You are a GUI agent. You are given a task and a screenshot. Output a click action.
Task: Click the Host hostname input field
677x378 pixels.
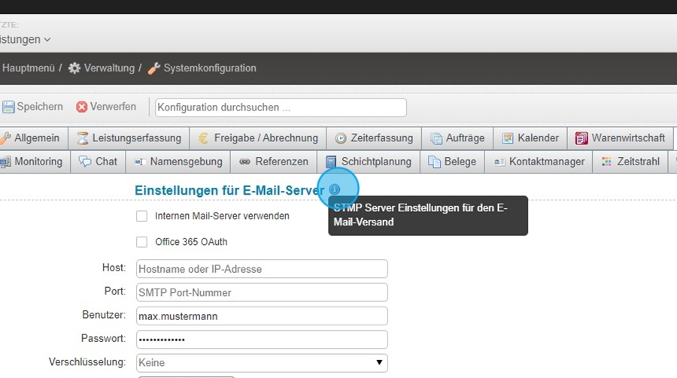coord(262,269)
